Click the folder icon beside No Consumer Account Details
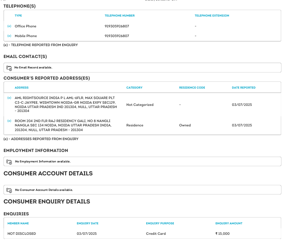The width and height of the screenshot is (306, 251). (x=9, y=190)
